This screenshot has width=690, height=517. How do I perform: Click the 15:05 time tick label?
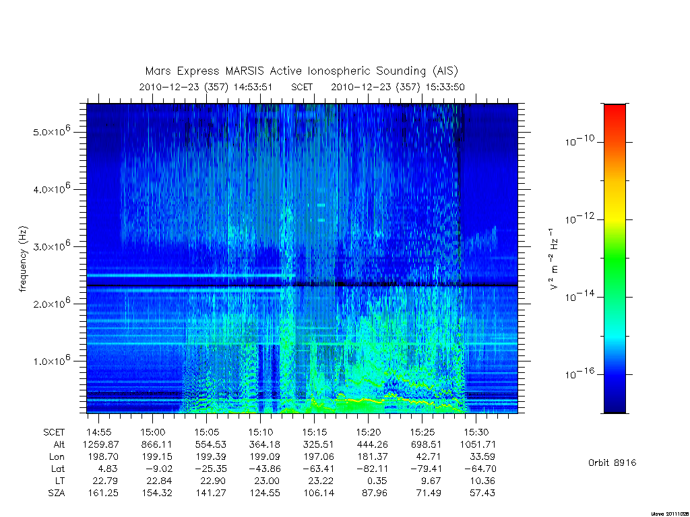(207, 433)
